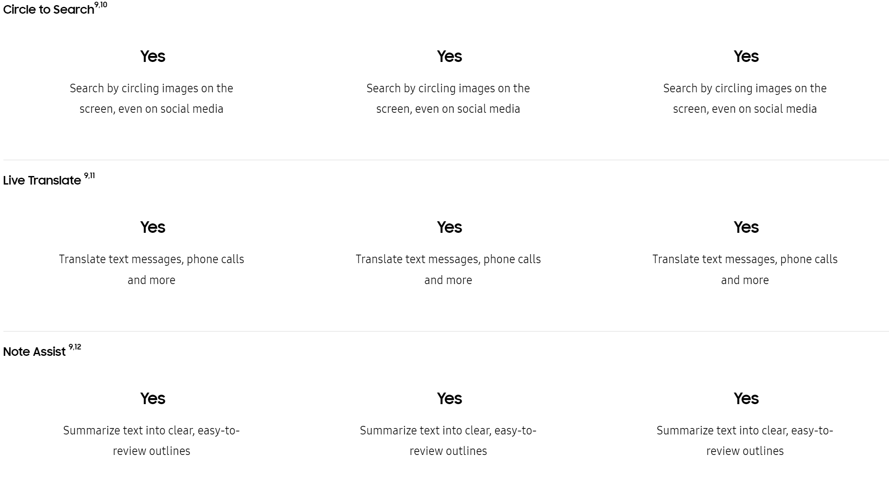The height and width of the screenshot is (481, 889).
Task: Click the Circle to Search heading
Action: tap(48, 9)
